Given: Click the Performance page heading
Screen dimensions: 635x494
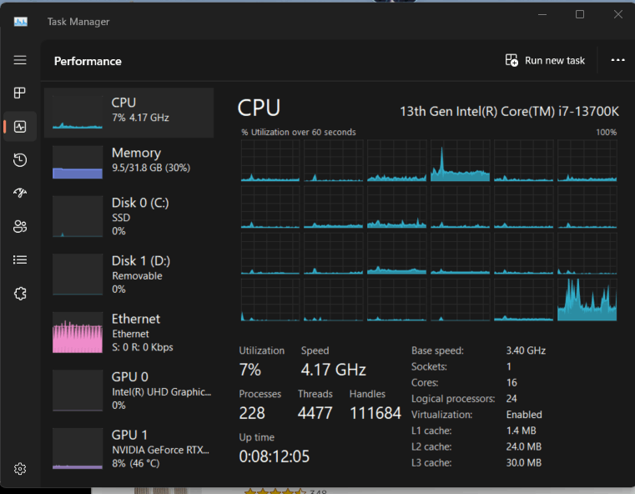Looking at the screenshot, I should click(x=88, y=61).
